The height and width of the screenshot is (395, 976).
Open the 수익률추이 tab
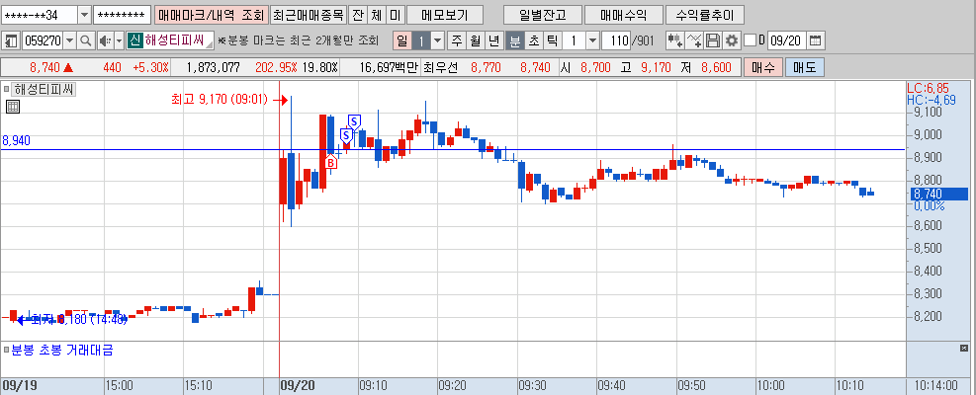[x=704, y=15]
